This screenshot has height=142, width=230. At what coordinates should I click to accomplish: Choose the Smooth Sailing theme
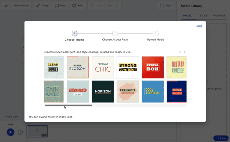pyautogui.click(x=78, y=91)
